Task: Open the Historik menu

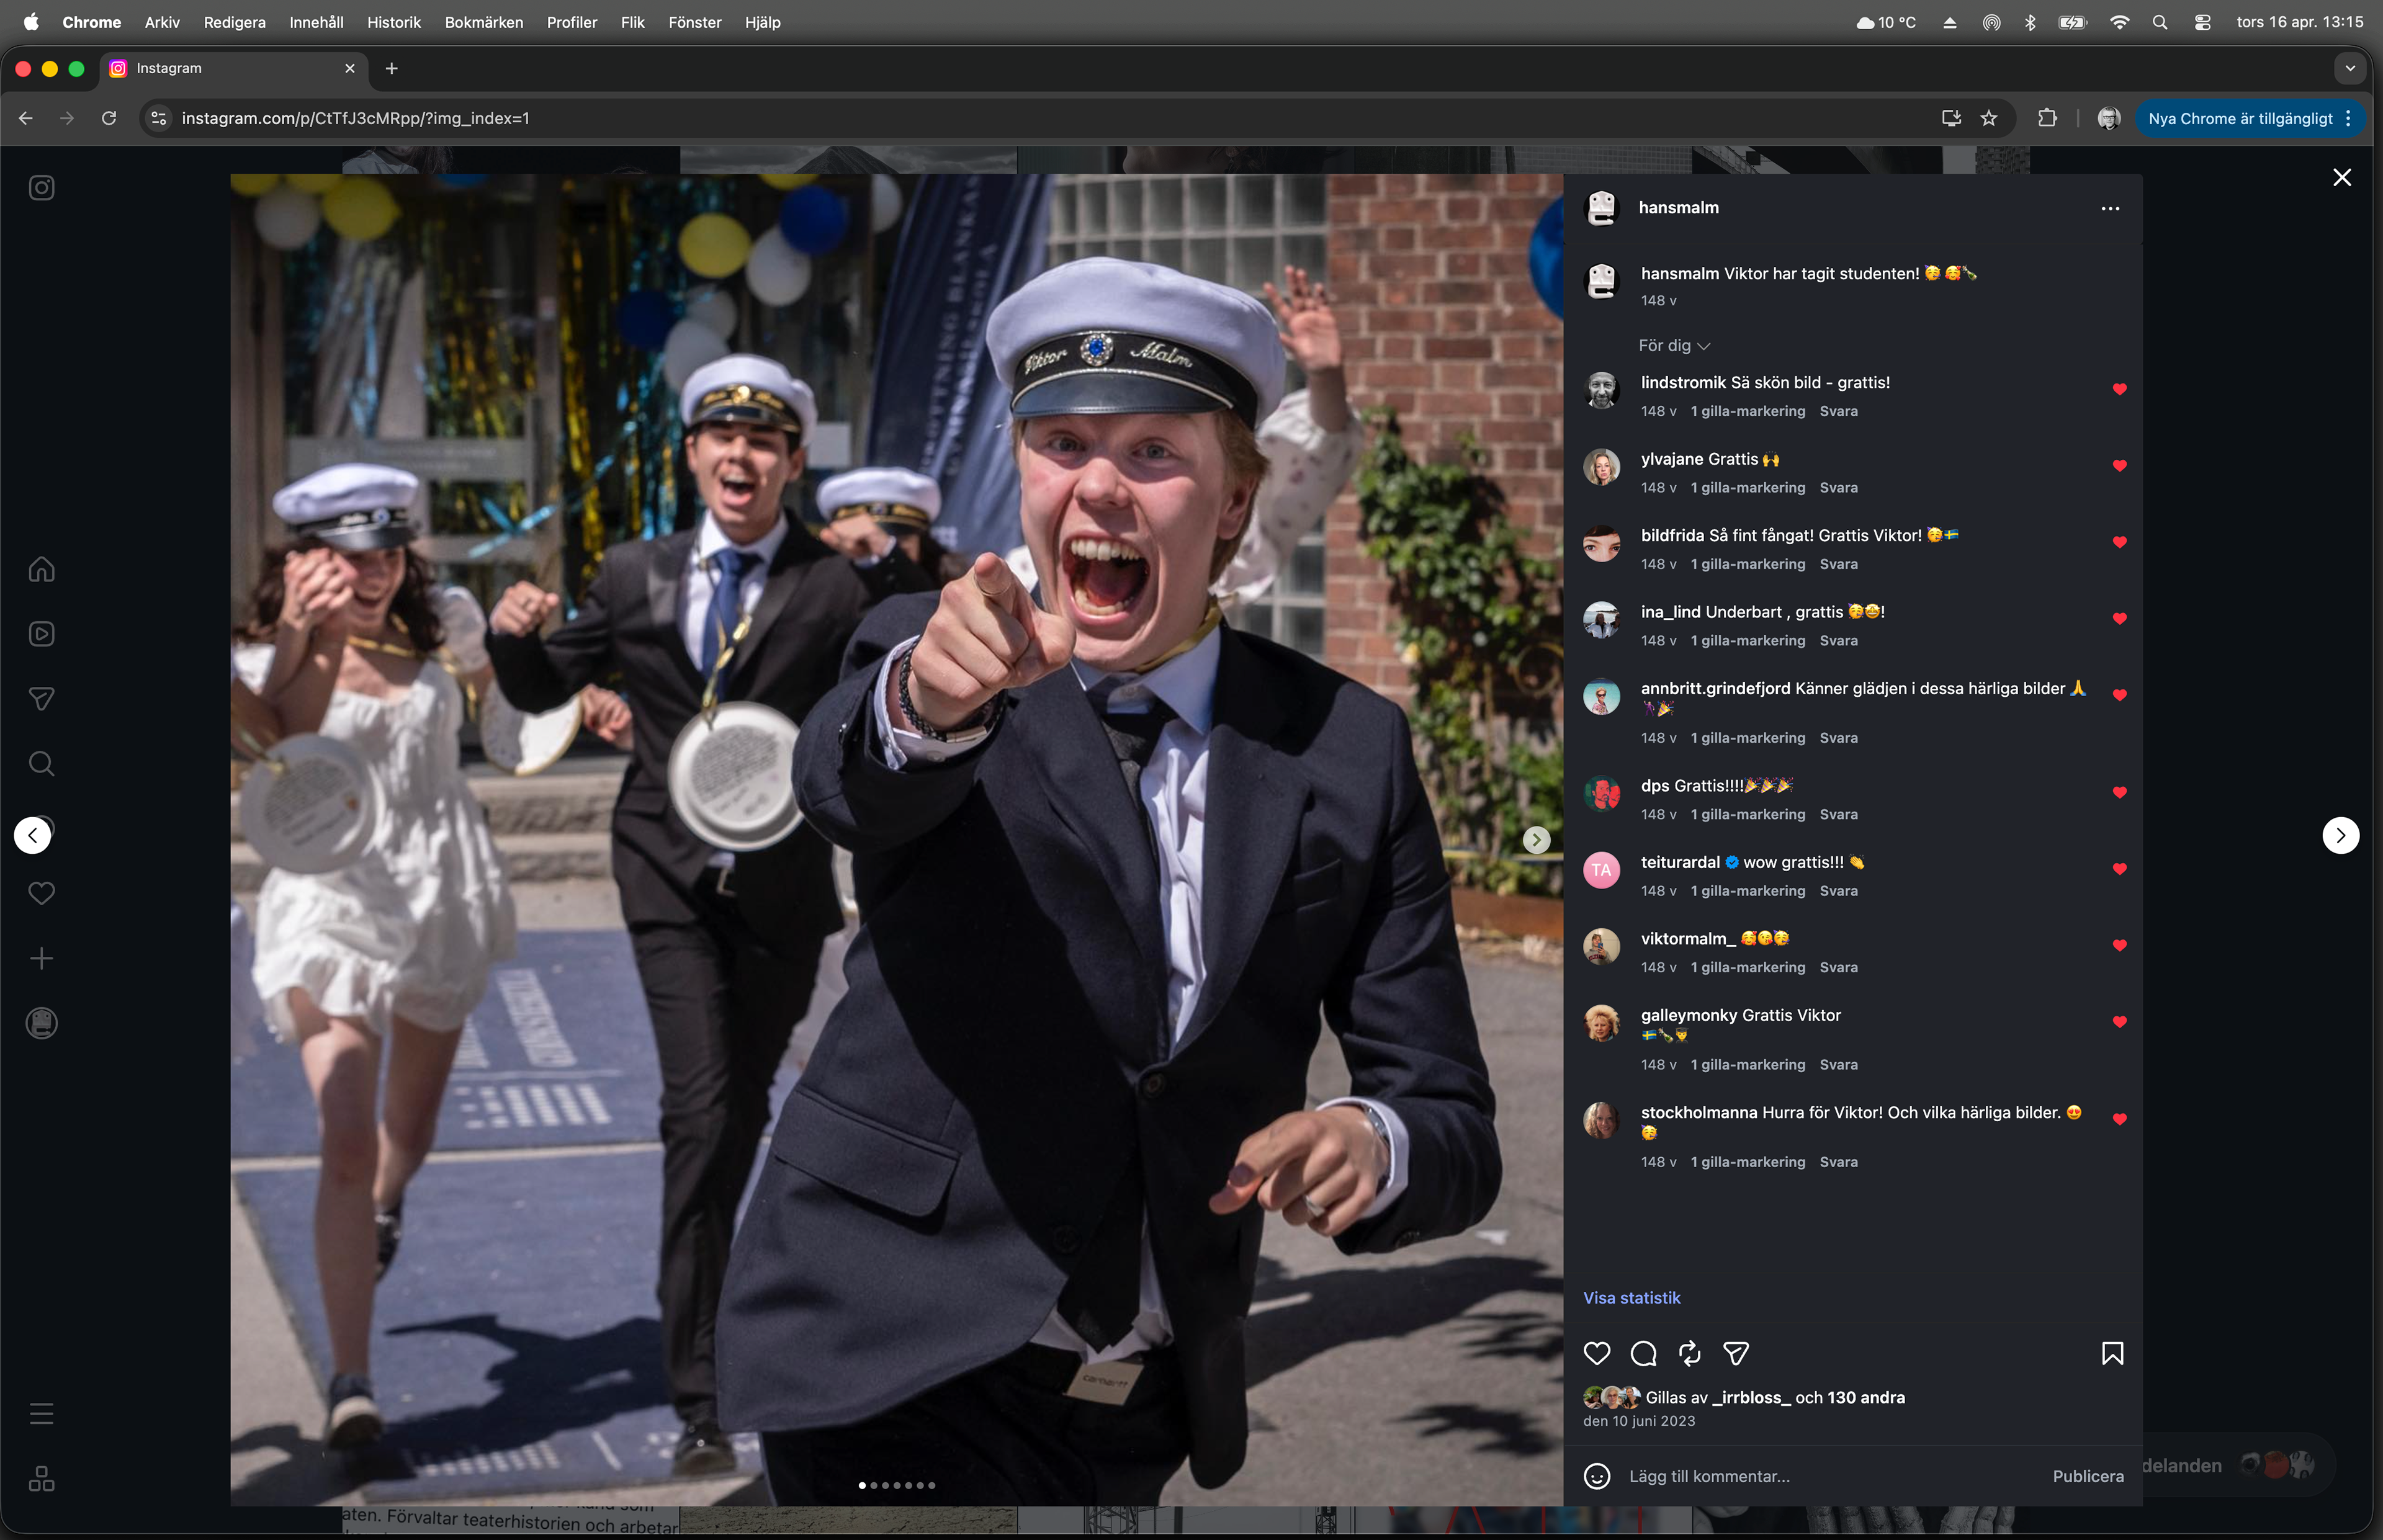Action: (x=393, y=22)
